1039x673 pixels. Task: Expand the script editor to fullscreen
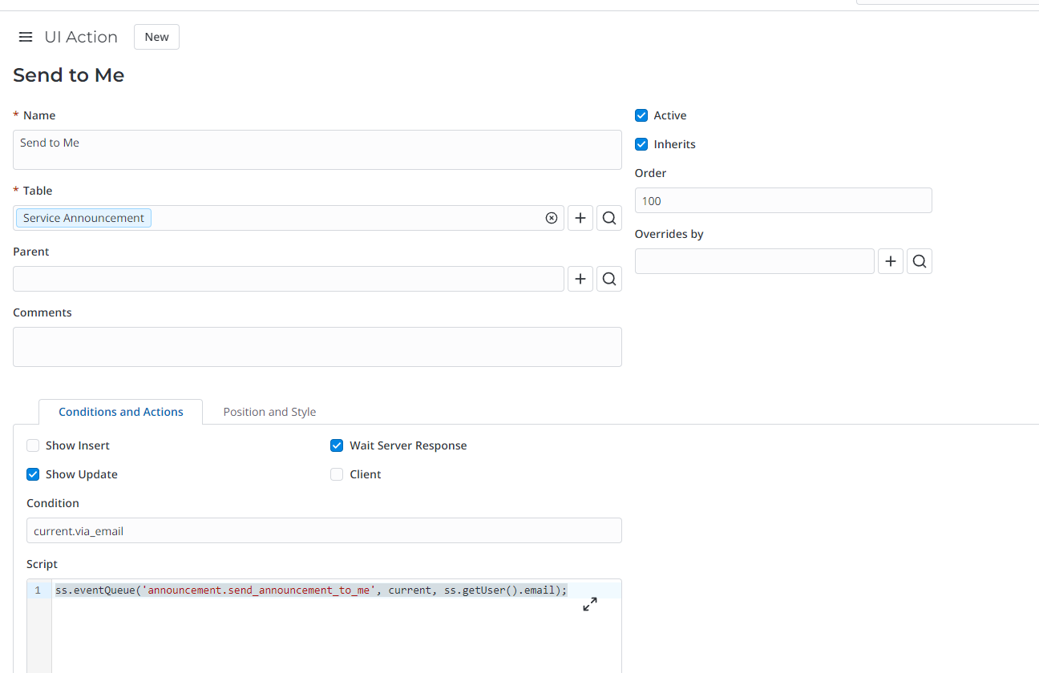coord(590,604)
